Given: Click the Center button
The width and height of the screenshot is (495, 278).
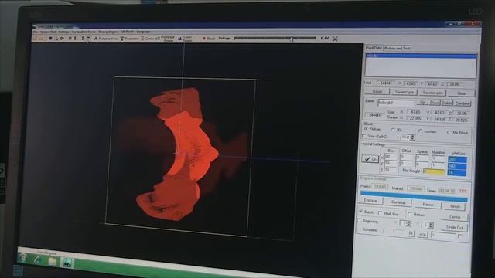Looking at the screenshot, I should pos(455,217).
